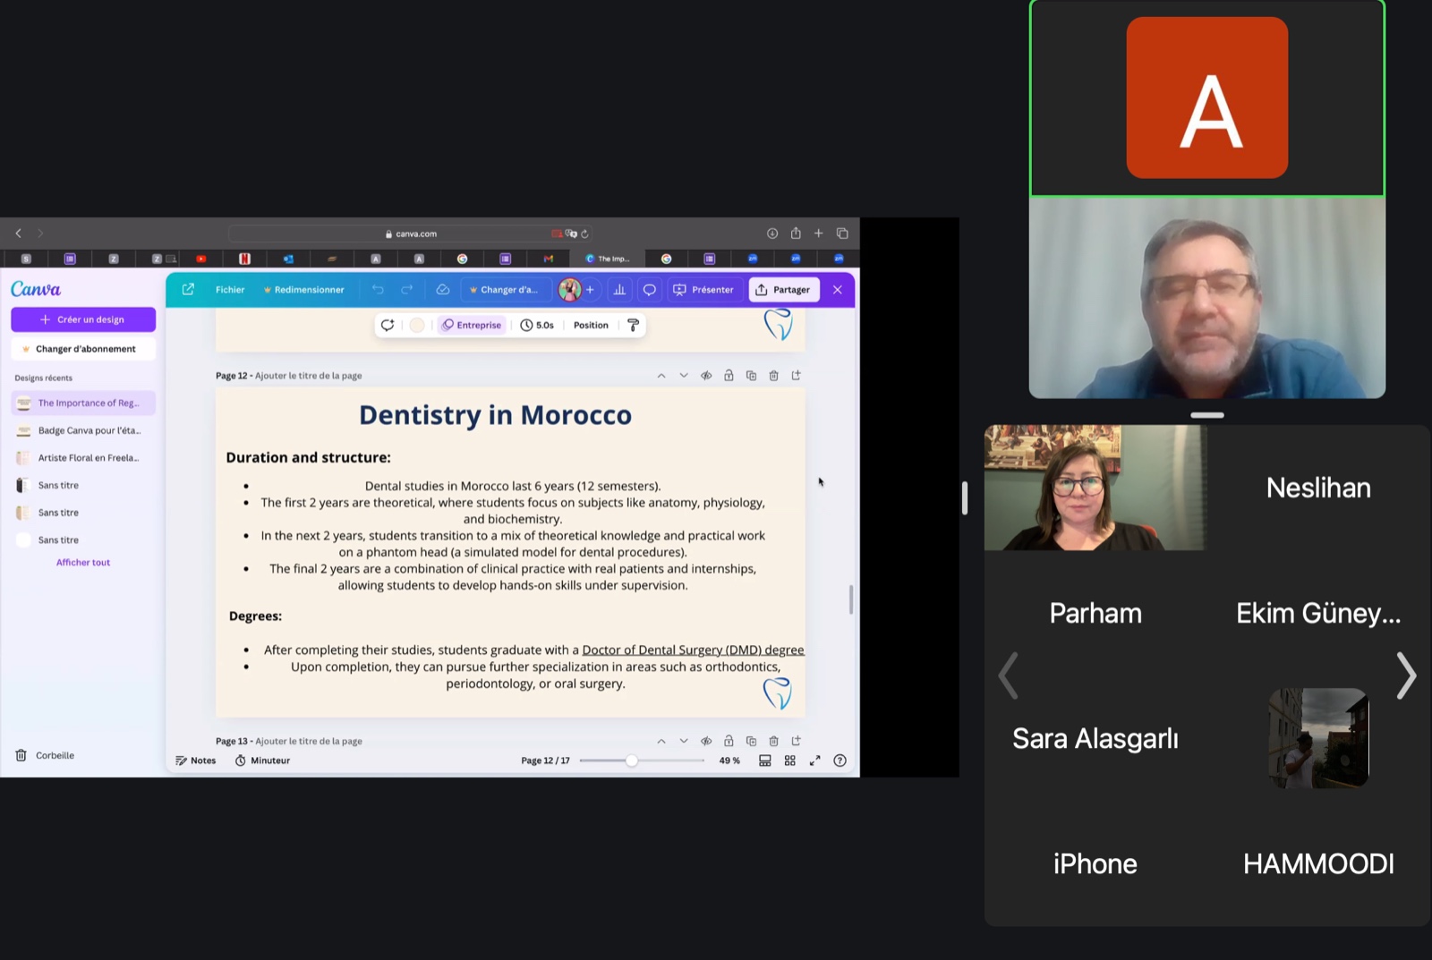Open the external link icon left of Fichier
1432x960 pixels.
[x=188, y=290]
